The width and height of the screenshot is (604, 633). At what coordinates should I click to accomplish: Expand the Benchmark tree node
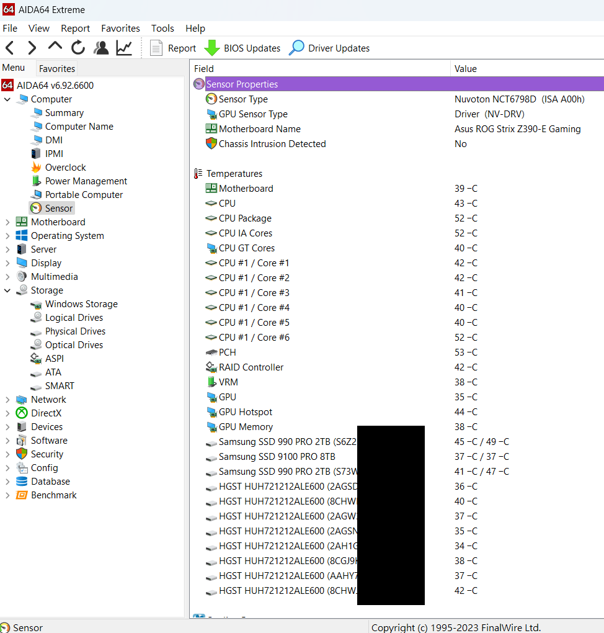[x=7, y=495]
